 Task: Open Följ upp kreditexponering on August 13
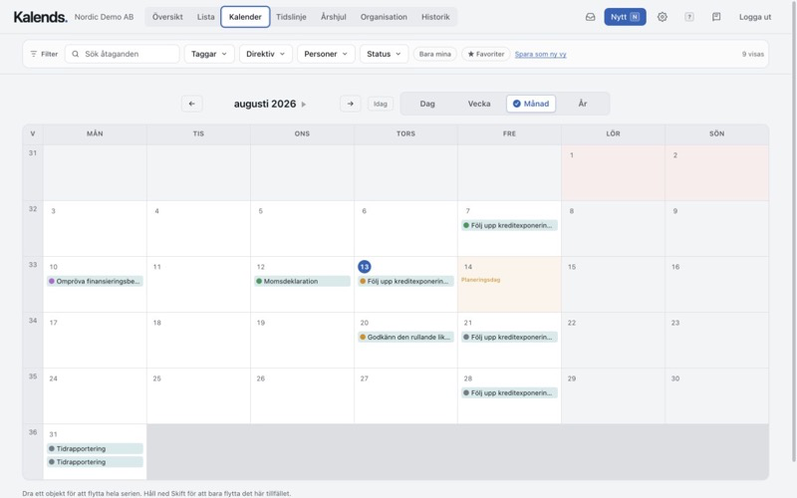pyautogui.click(x=405, y=281)
